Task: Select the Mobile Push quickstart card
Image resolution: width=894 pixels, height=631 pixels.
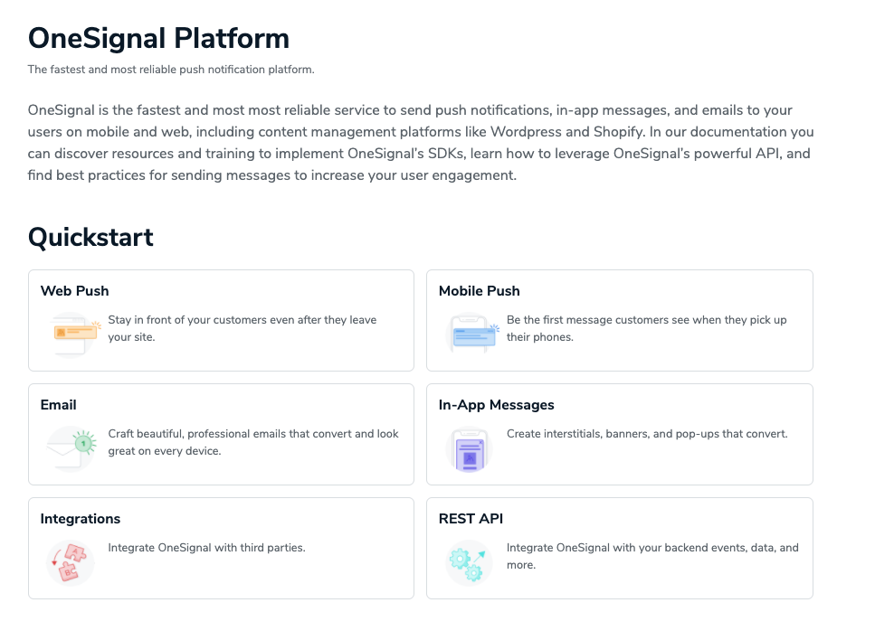Action: click(619, 320)
